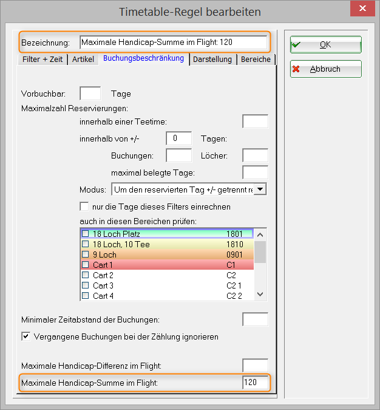Select the innerhalb von +/- Tagen field

(x=178, y=138)
